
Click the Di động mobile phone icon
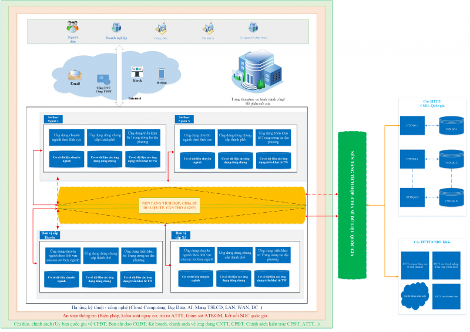[162, 73]
